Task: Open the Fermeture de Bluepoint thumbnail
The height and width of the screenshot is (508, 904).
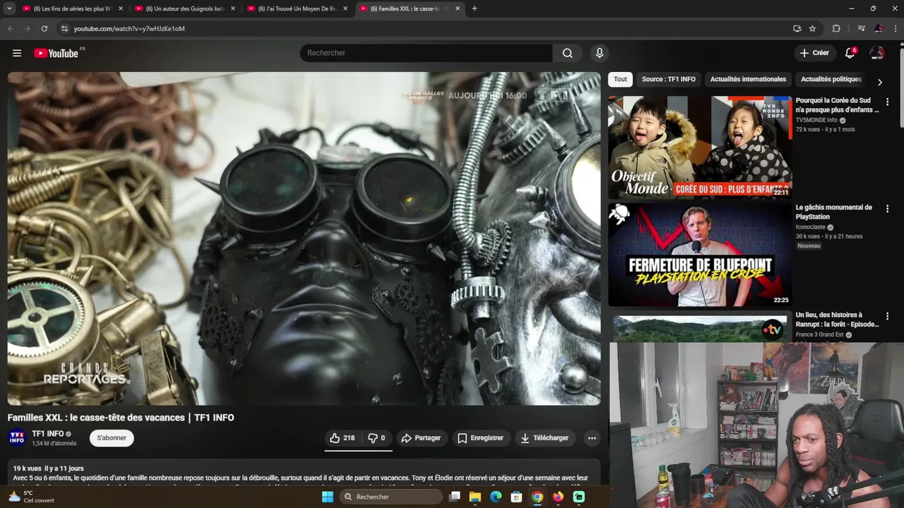Action: point(700,255)
